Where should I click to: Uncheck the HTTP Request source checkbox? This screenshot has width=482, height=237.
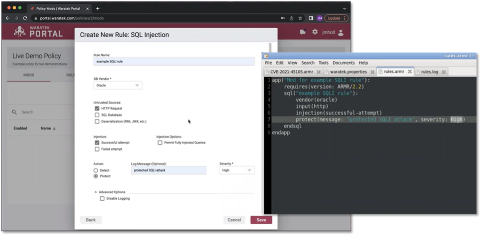97,108
